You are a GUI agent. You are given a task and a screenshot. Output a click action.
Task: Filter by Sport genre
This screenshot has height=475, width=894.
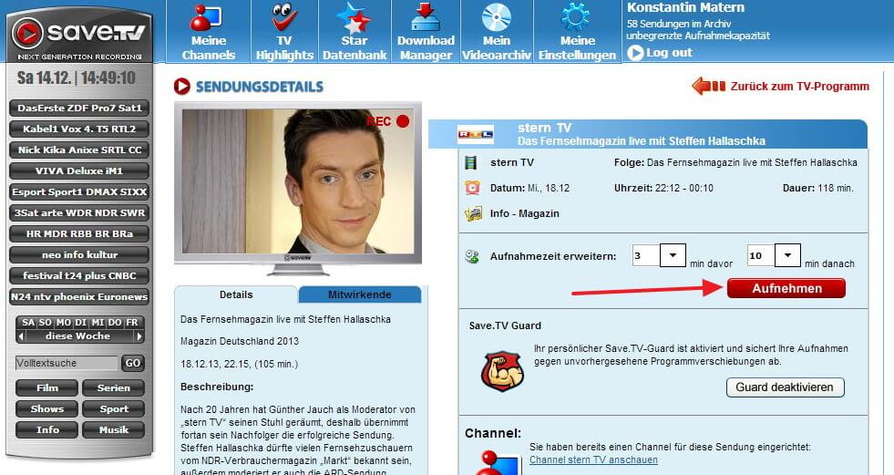(x=114, y=408)
